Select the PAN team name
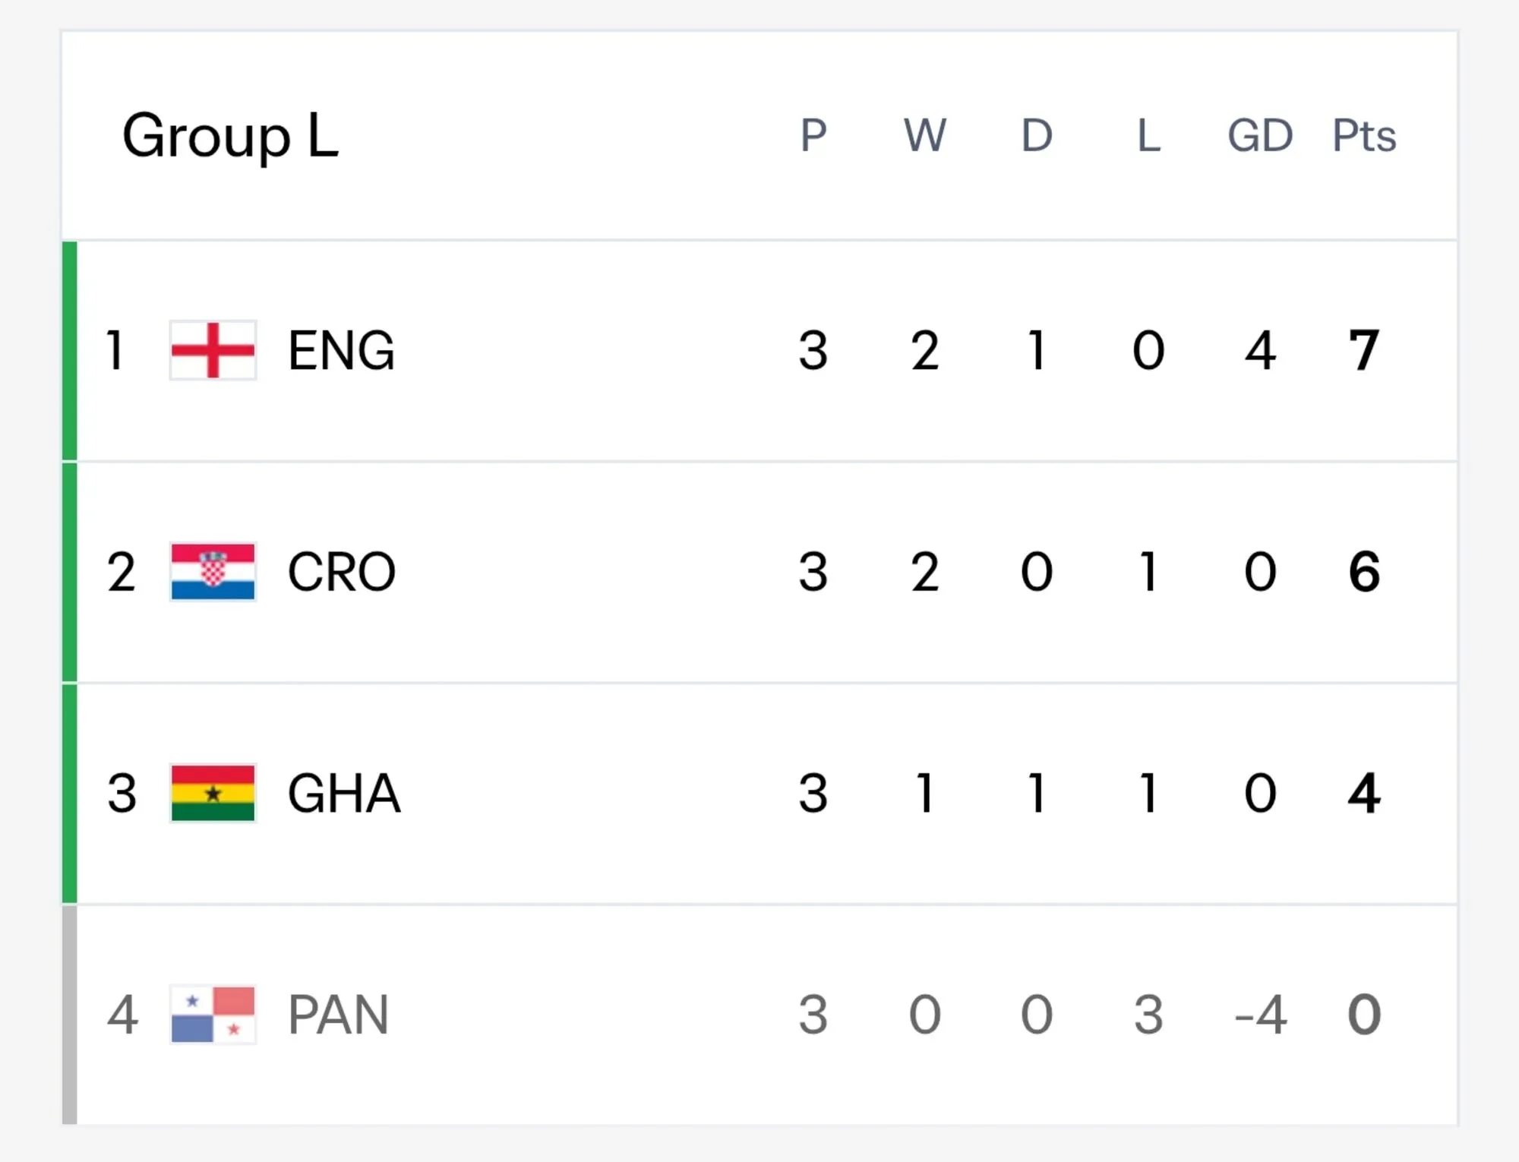This screenshot has width=1519, height=1162. click(x=339, y=1015)
